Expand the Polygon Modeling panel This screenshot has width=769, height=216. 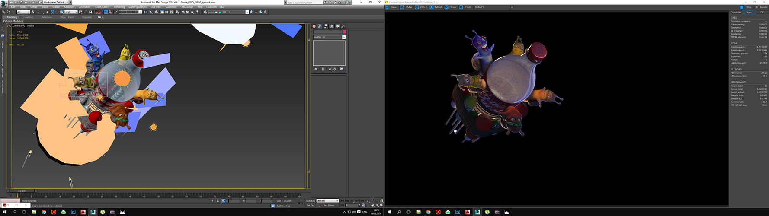[x=13, y=21]
